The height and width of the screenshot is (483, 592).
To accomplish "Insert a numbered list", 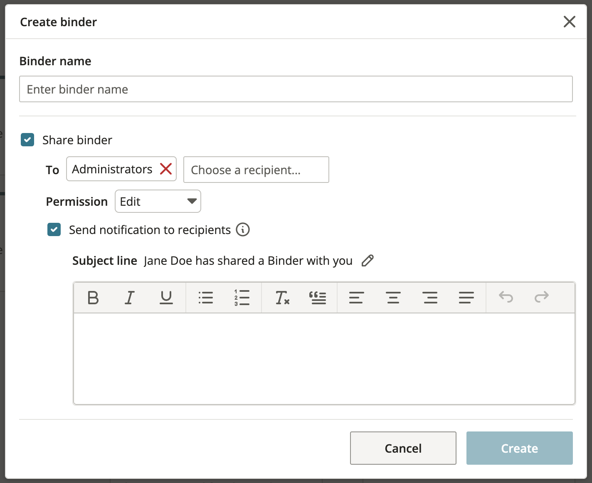I will click(x=242, y=298).
